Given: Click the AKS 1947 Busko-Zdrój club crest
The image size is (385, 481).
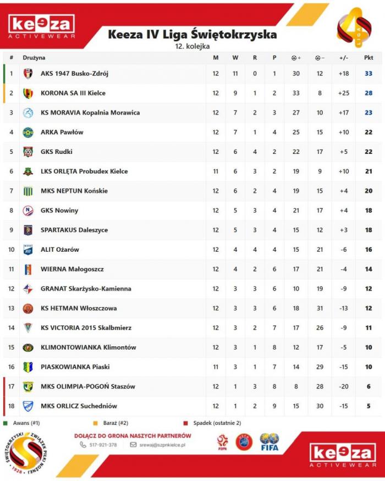Looking at the screenshot, I should (28, 74).
